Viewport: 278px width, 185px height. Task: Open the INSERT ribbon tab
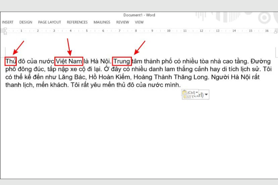7,22
